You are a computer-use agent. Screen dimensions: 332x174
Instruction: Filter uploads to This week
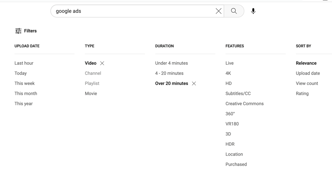point(24,83)
